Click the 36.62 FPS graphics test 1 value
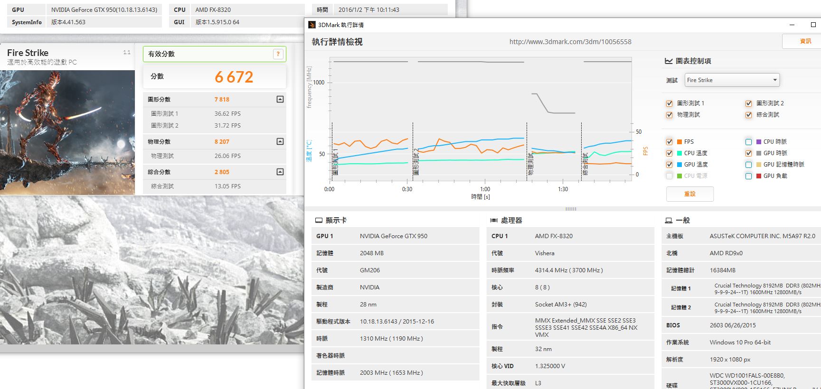 tap(227, 114)
